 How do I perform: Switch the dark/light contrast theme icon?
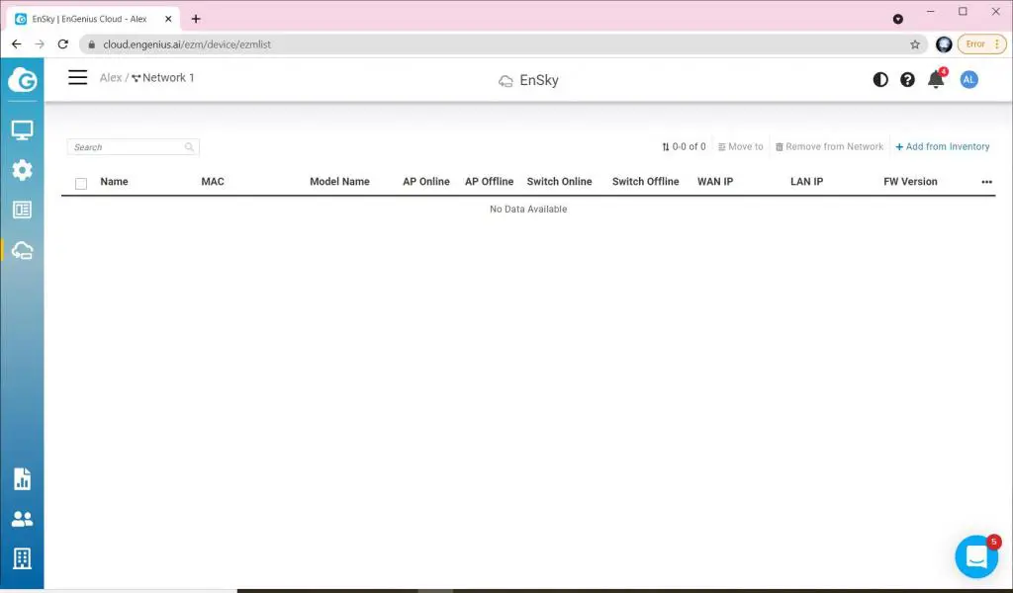[879, 80]
